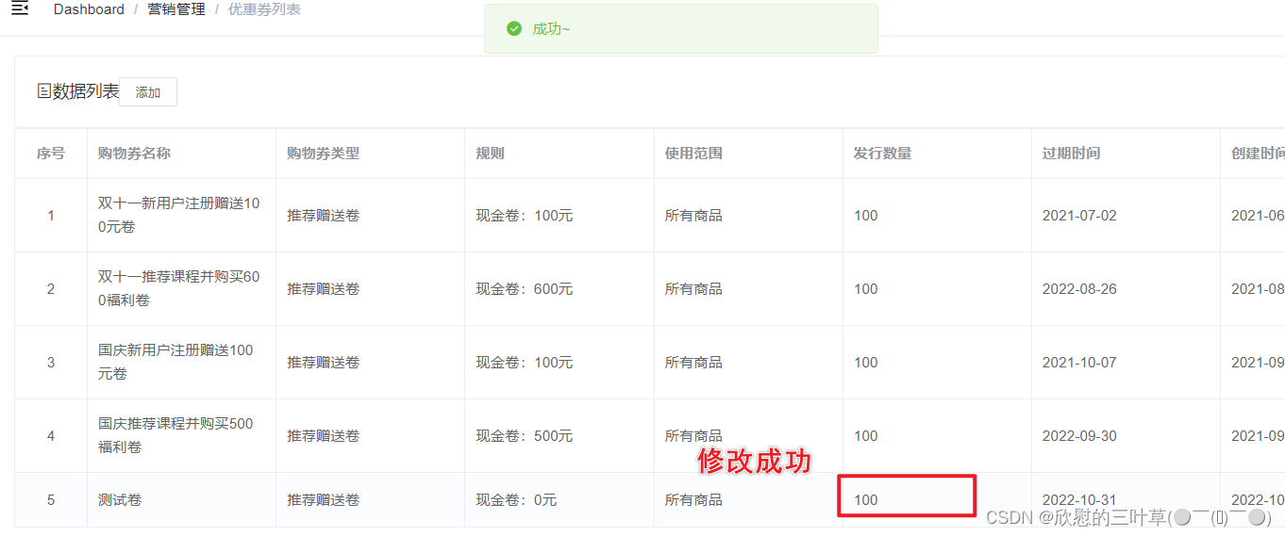Click the 数据列表 heading text
Viewport: 1285px width, 536px height.
(86, 91)
